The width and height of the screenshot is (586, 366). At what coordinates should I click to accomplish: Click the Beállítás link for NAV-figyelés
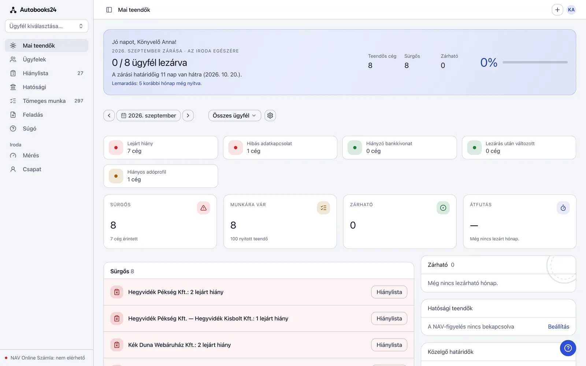pyautogui.click(x=559, y=327)
